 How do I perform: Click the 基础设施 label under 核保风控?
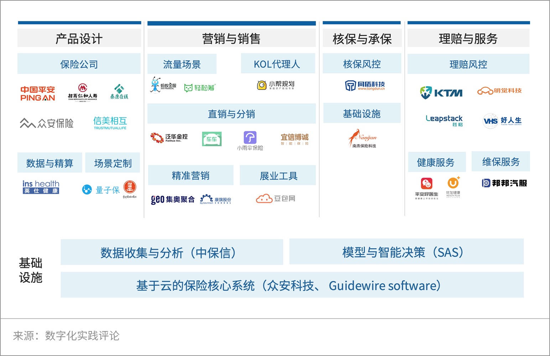coord(362,113)
